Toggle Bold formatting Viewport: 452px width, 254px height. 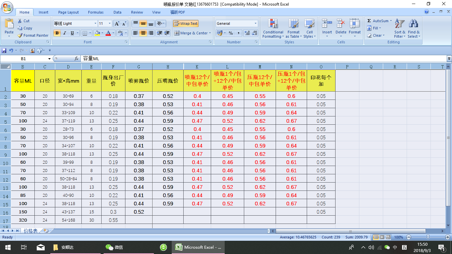coord(57,33)
